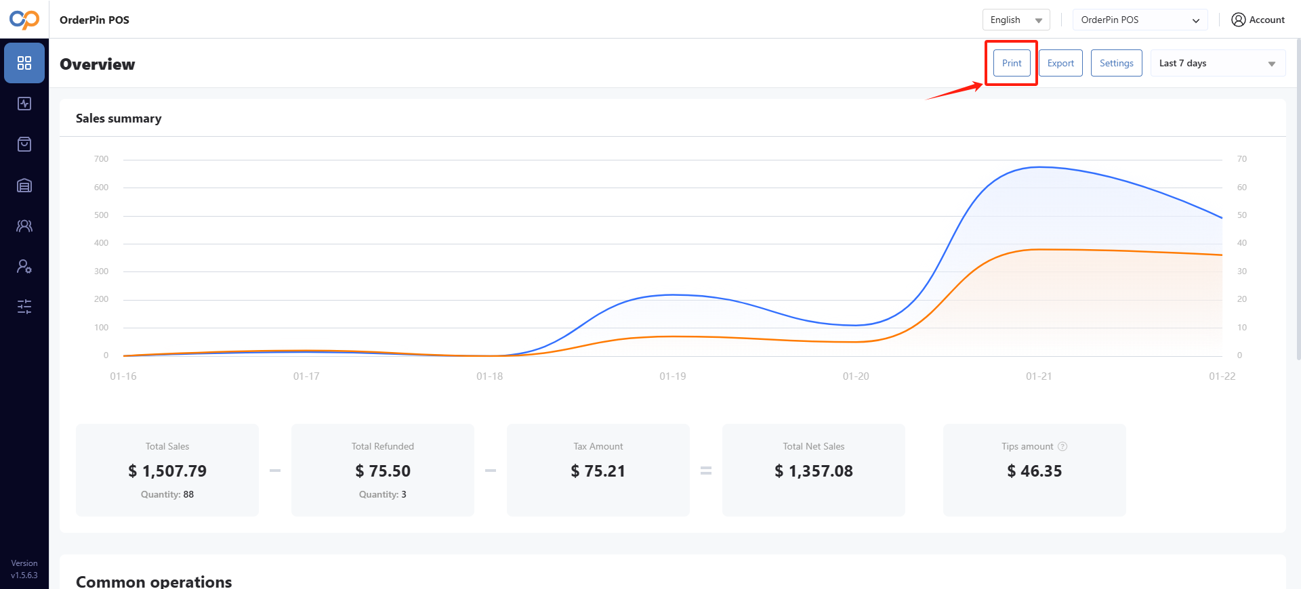This screenshot has width=1301, height=589.
Task: Click the OrderPin logo icon
Action: tap(24, 20)
